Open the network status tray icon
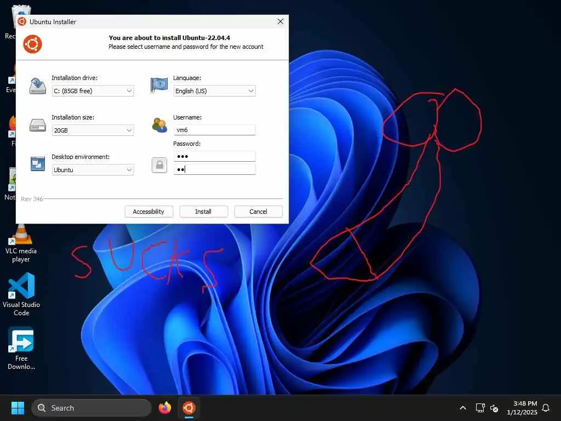 pos(480,408)
